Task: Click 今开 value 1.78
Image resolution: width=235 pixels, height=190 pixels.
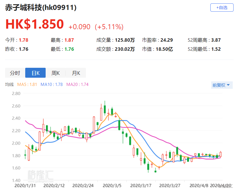Action: [24, 40]
